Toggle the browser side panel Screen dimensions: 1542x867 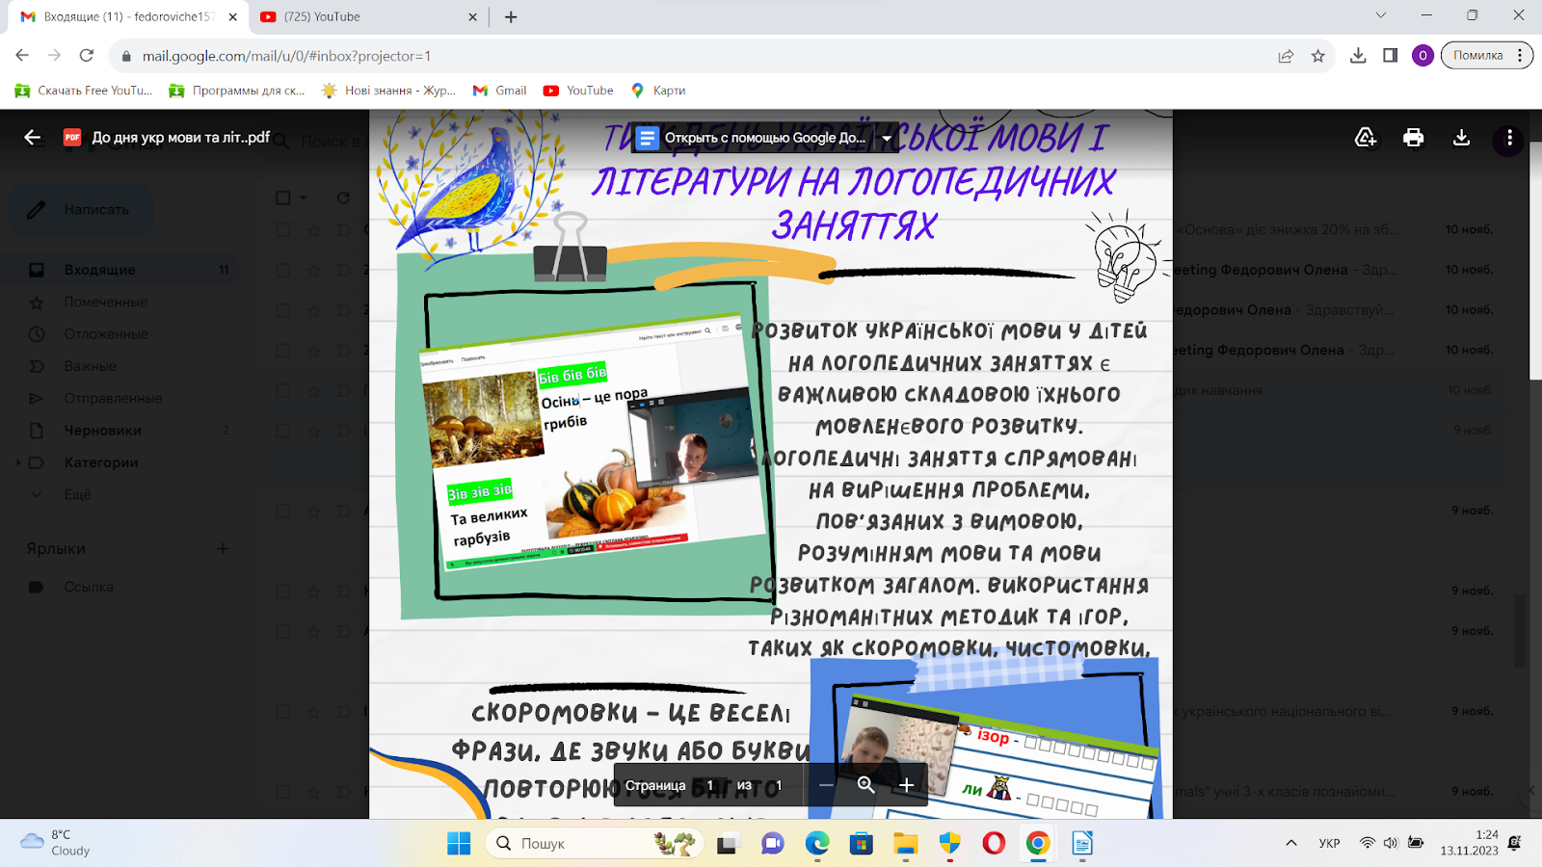point(1390,56)
